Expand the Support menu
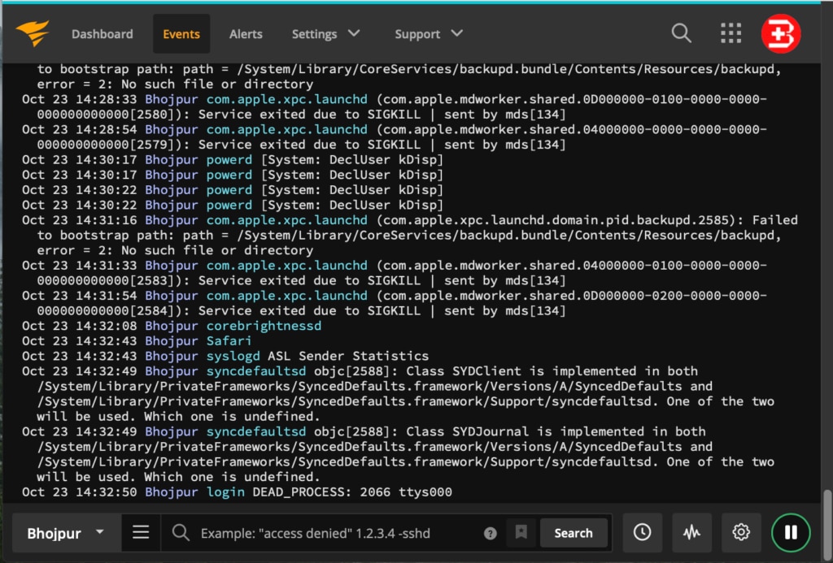The image size is (833, 563). point(428,34)
